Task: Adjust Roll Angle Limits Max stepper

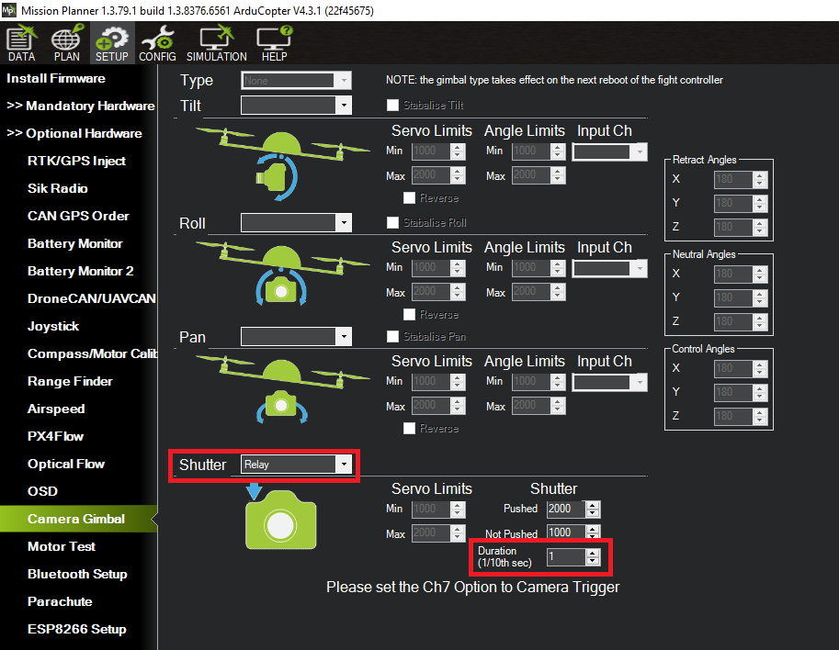Action: tap(558, 292)
